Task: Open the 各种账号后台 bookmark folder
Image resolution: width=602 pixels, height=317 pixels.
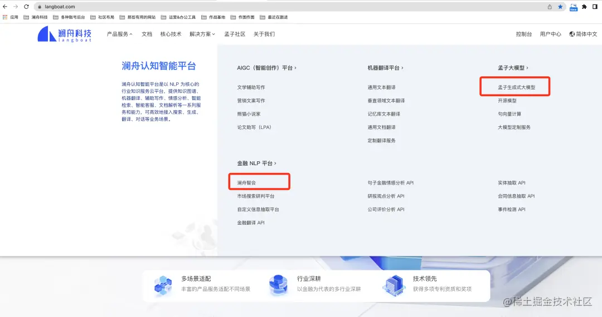Action: [x=69, y=17]
